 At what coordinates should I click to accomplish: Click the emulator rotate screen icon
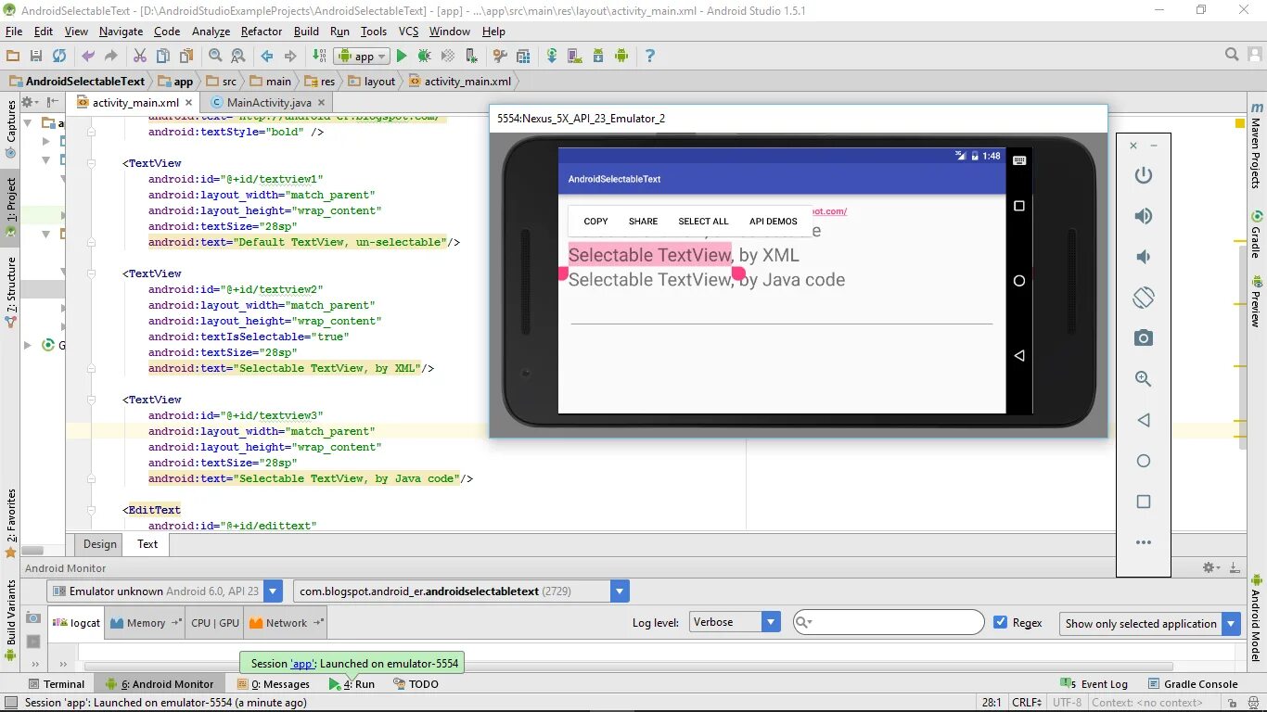(1144, 298)
